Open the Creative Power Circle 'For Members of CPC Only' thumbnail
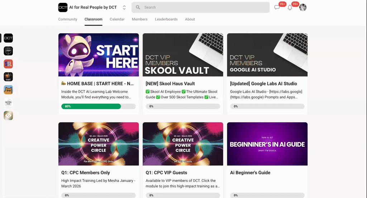 99,144
